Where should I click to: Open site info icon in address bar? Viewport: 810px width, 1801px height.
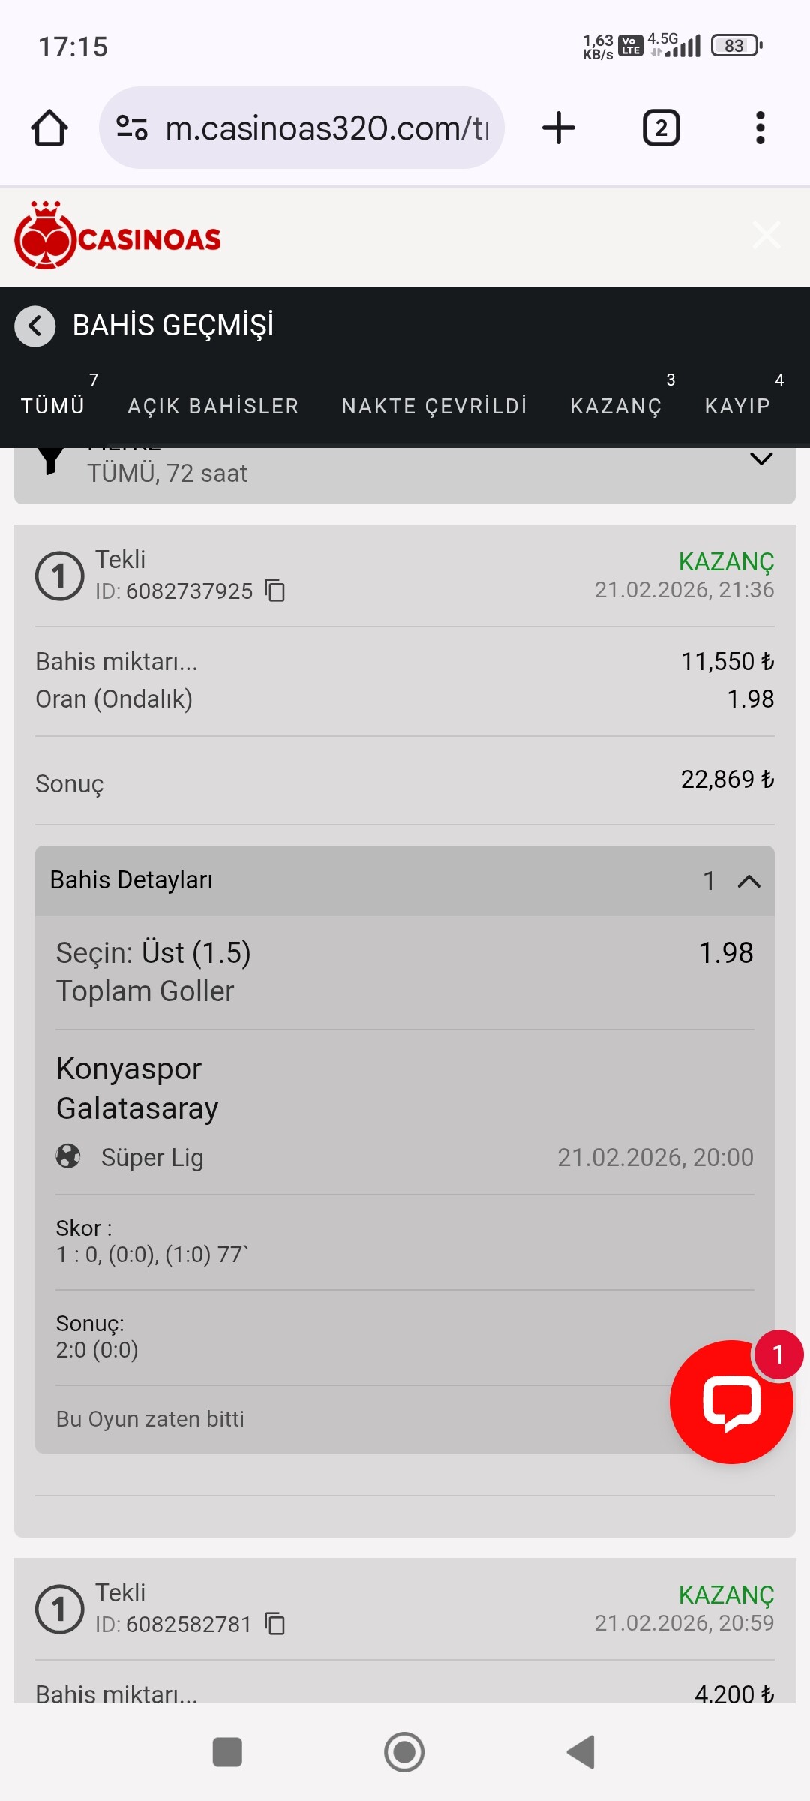132,128
